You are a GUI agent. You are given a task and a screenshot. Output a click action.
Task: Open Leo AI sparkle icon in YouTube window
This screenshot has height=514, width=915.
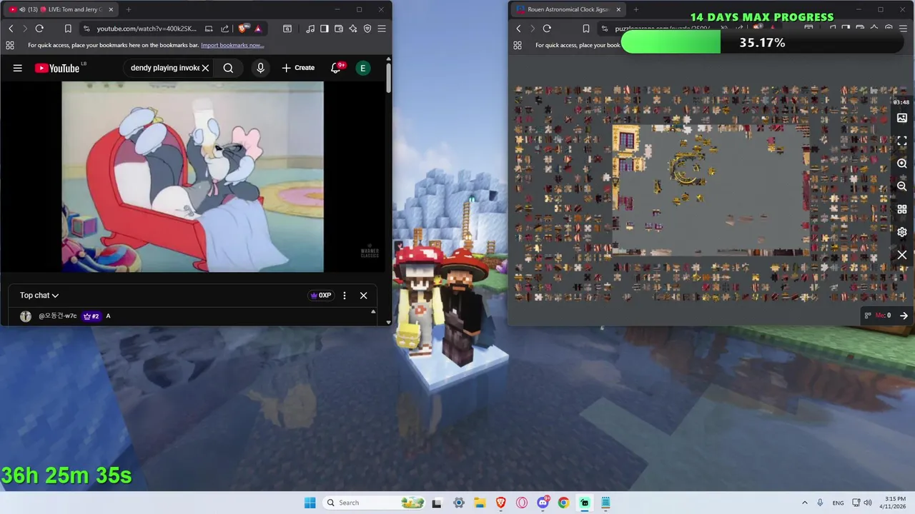pos(353,29)
